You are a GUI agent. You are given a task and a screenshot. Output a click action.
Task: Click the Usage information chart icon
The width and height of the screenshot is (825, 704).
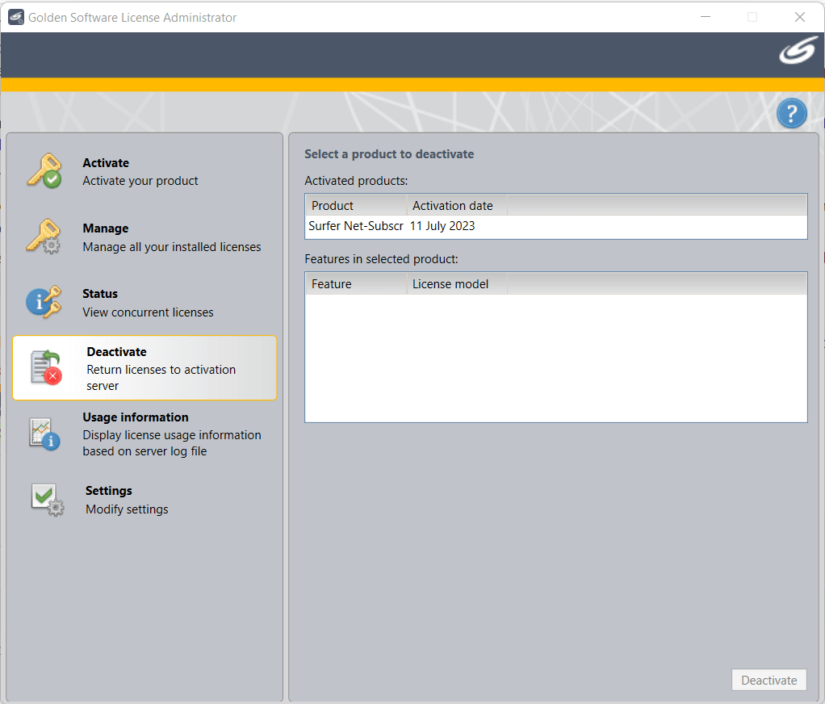(43, 434)
